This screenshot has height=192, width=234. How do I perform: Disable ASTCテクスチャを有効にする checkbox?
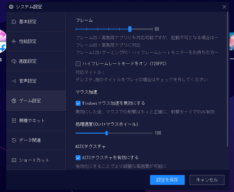pos(78,157)
